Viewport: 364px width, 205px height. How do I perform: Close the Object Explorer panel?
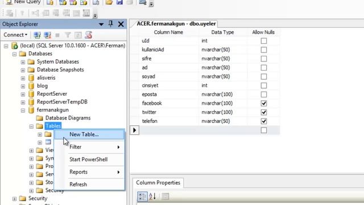click(x=121, y=24)
